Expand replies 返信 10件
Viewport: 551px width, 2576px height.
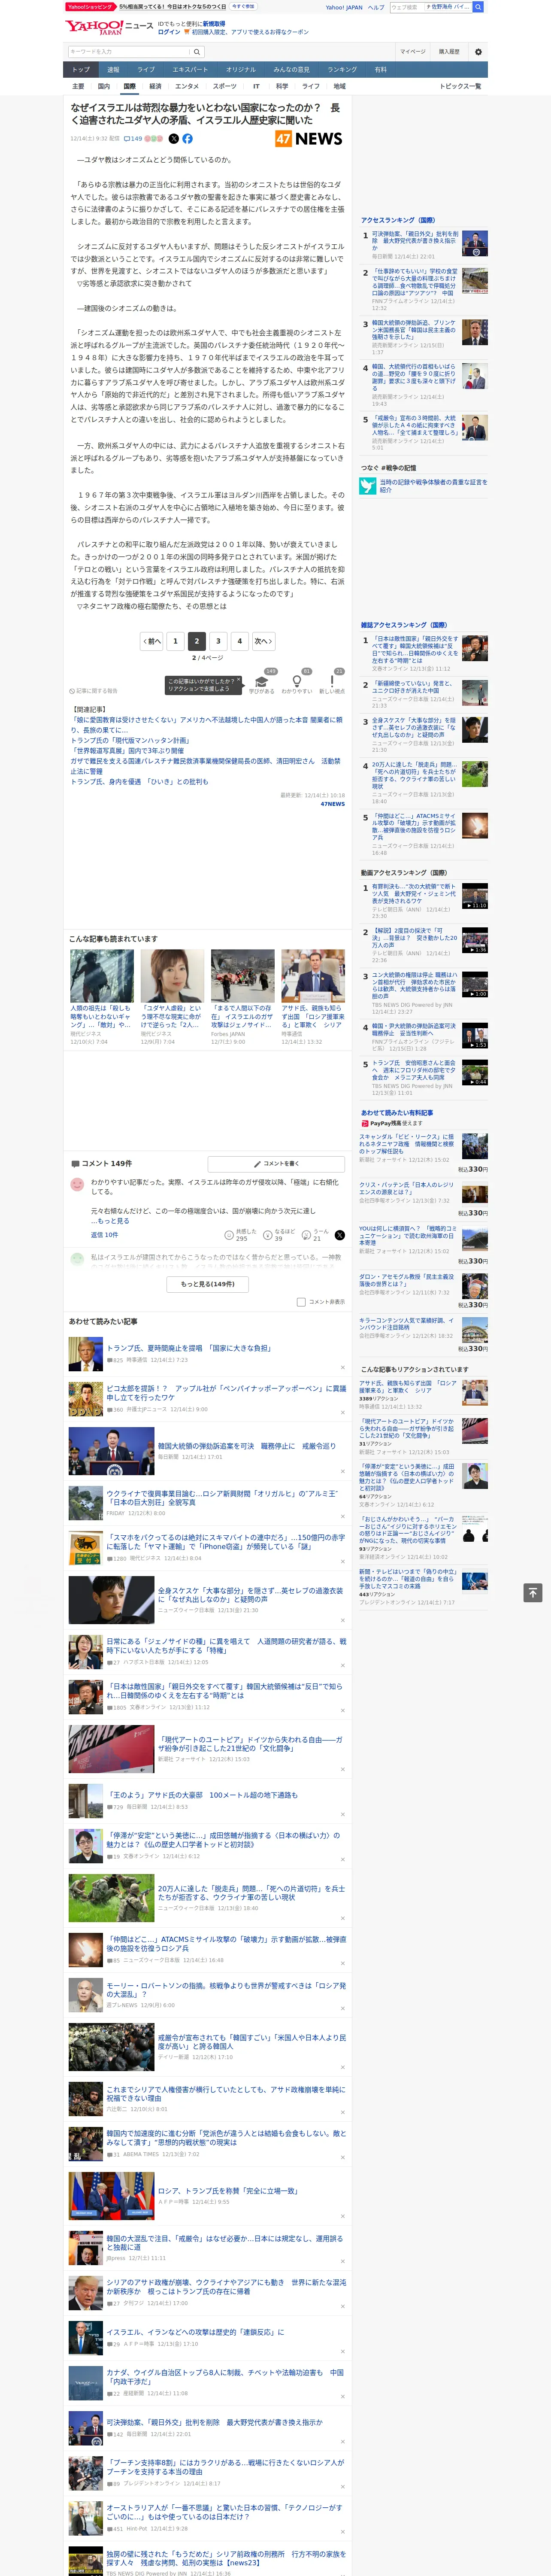pos(105,1235)
